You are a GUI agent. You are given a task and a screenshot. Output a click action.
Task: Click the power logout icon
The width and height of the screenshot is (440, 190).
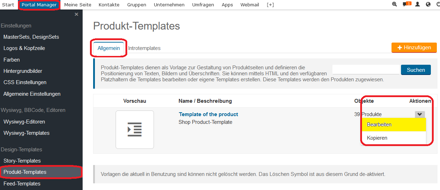438,5
